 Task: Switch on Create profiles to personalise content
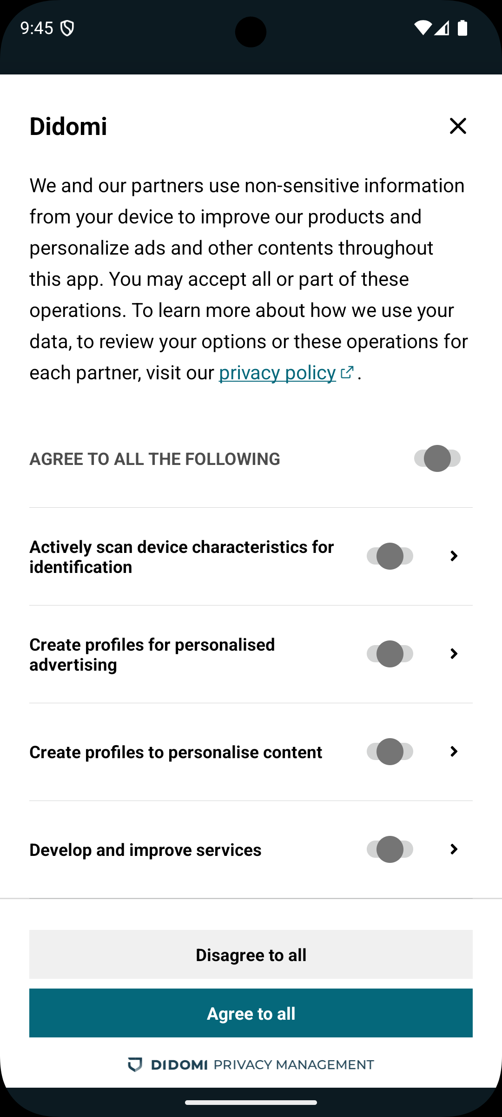pyautogui.click(x=390, y=752)
